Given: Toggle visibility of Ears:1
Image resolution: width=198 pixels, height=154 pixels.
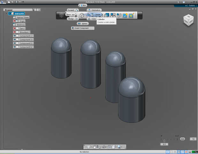Looking at the screenshot, I should 14,28.
